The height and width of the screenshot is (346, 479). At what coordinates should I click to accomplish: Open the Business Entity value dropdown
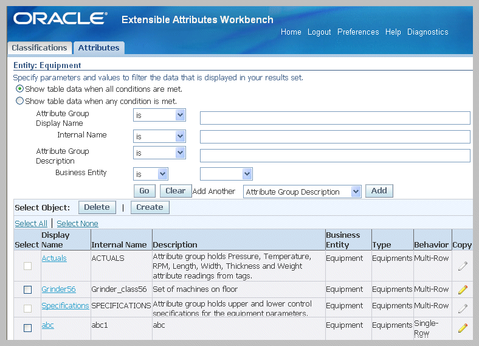226,174
